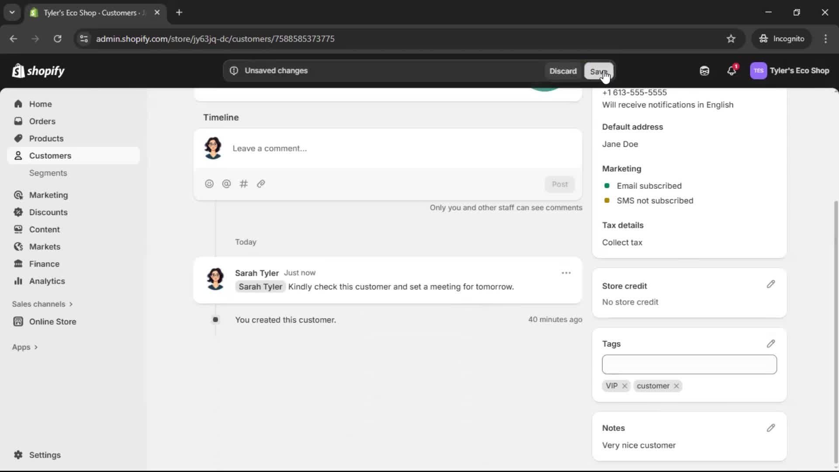Attach a link using the paperclip icon
Screen dimensions: 839x472
(x=261, y=184)
